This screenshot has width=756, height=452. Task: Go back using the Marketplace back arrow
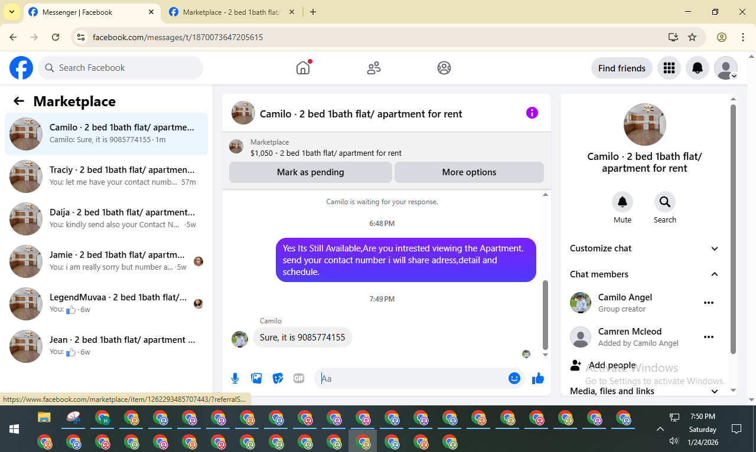[19, 101]
